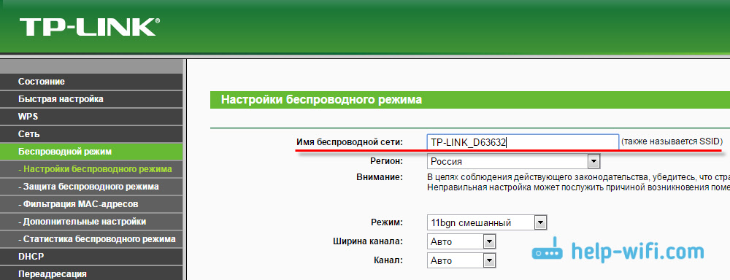Open the Сеть menu section
The width and height of the screenshot is (730, 280).
91,134
